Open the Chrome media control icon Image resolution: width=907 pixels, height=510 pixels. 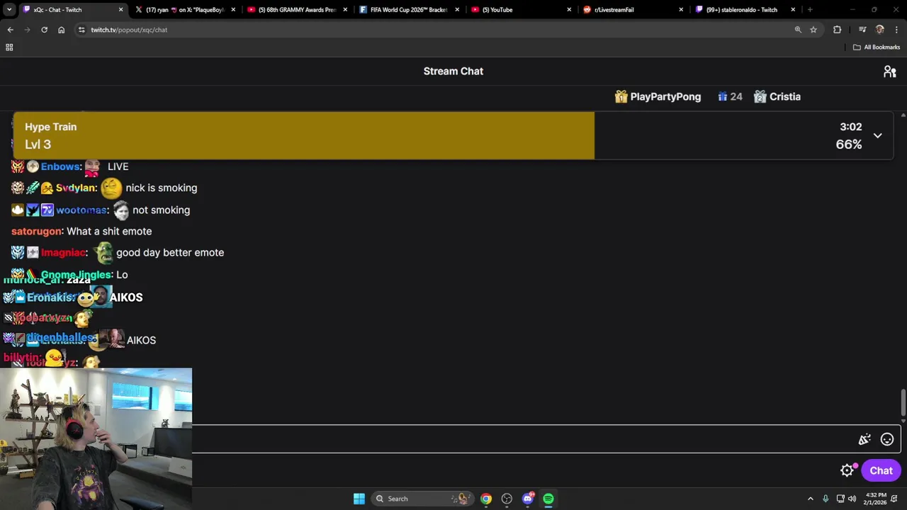click(862, 30)
